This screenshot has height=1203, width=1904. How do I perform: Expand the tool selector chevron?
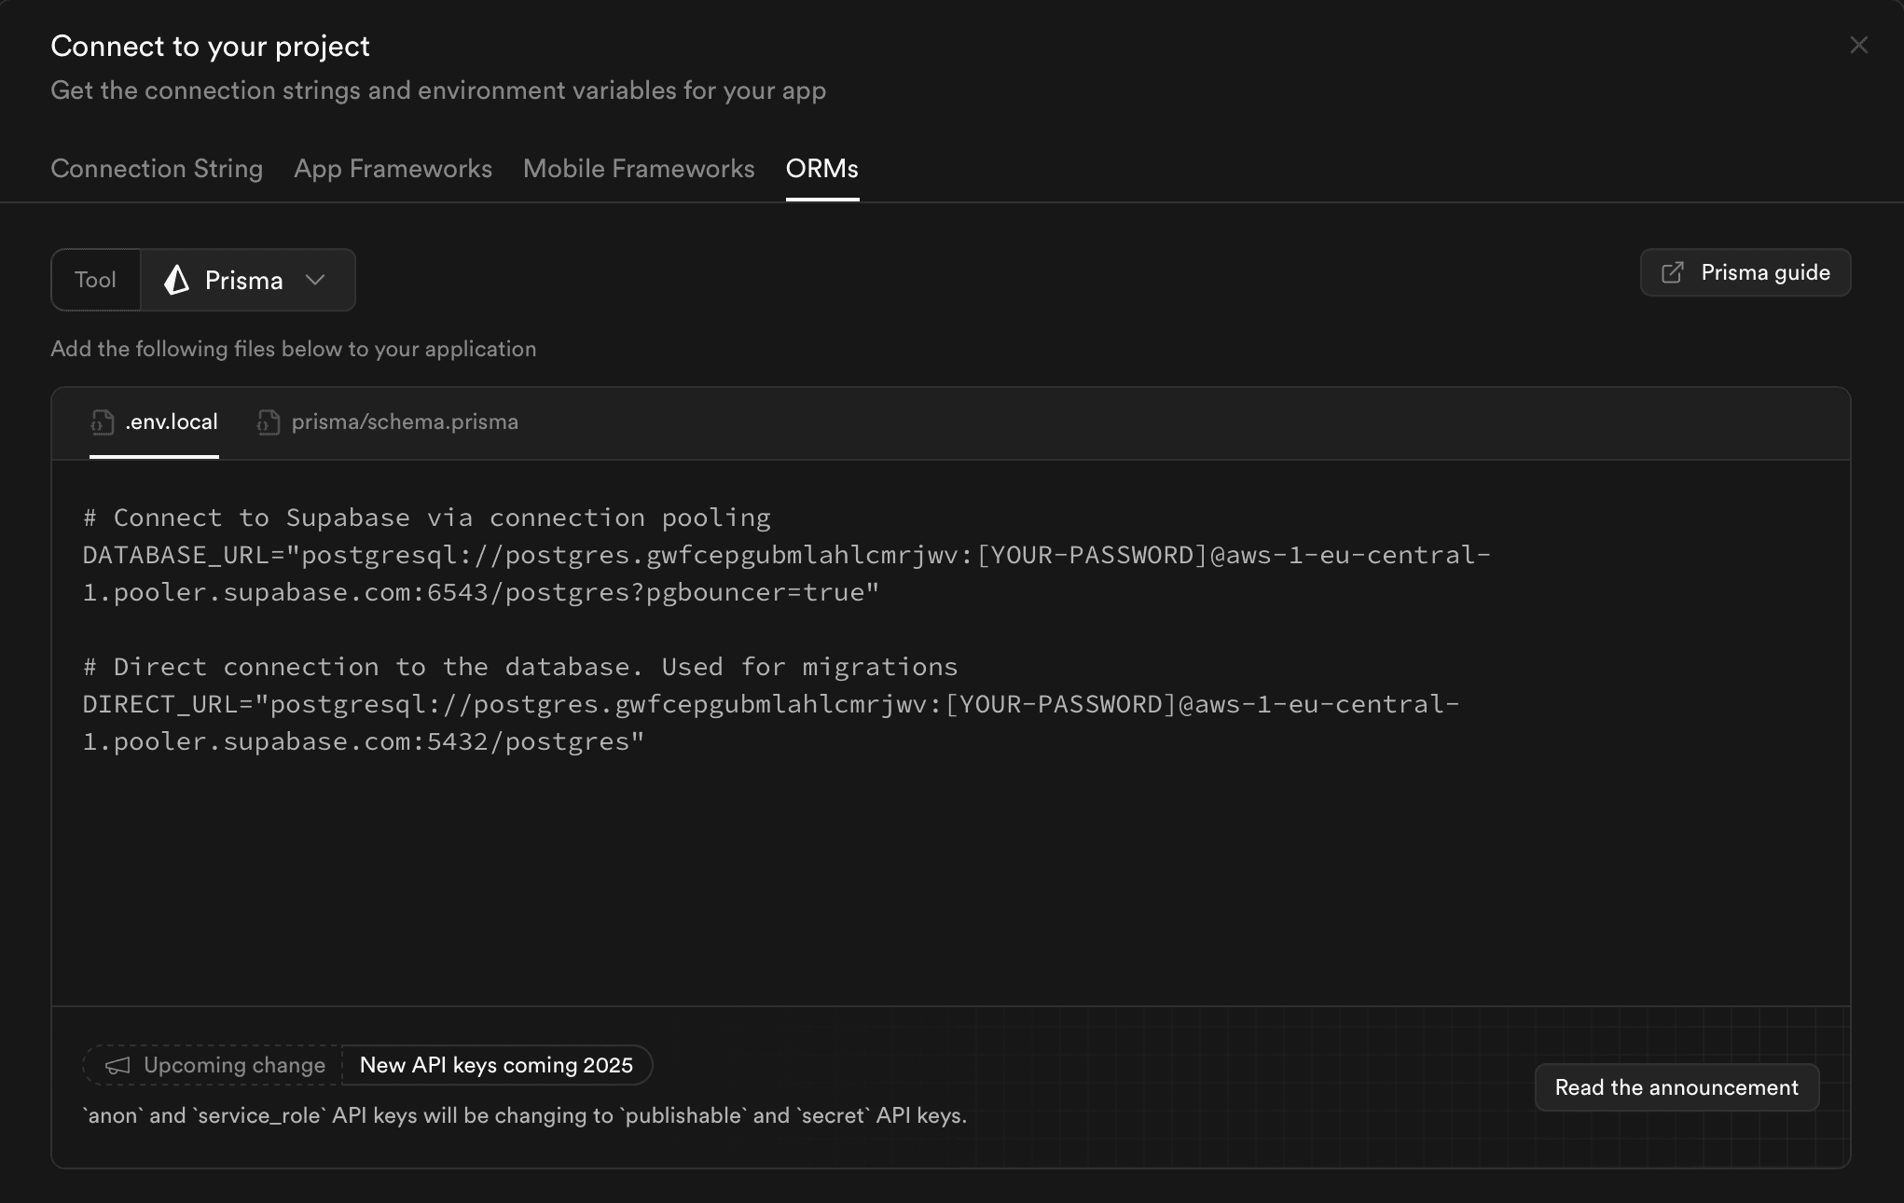point(315,280)
